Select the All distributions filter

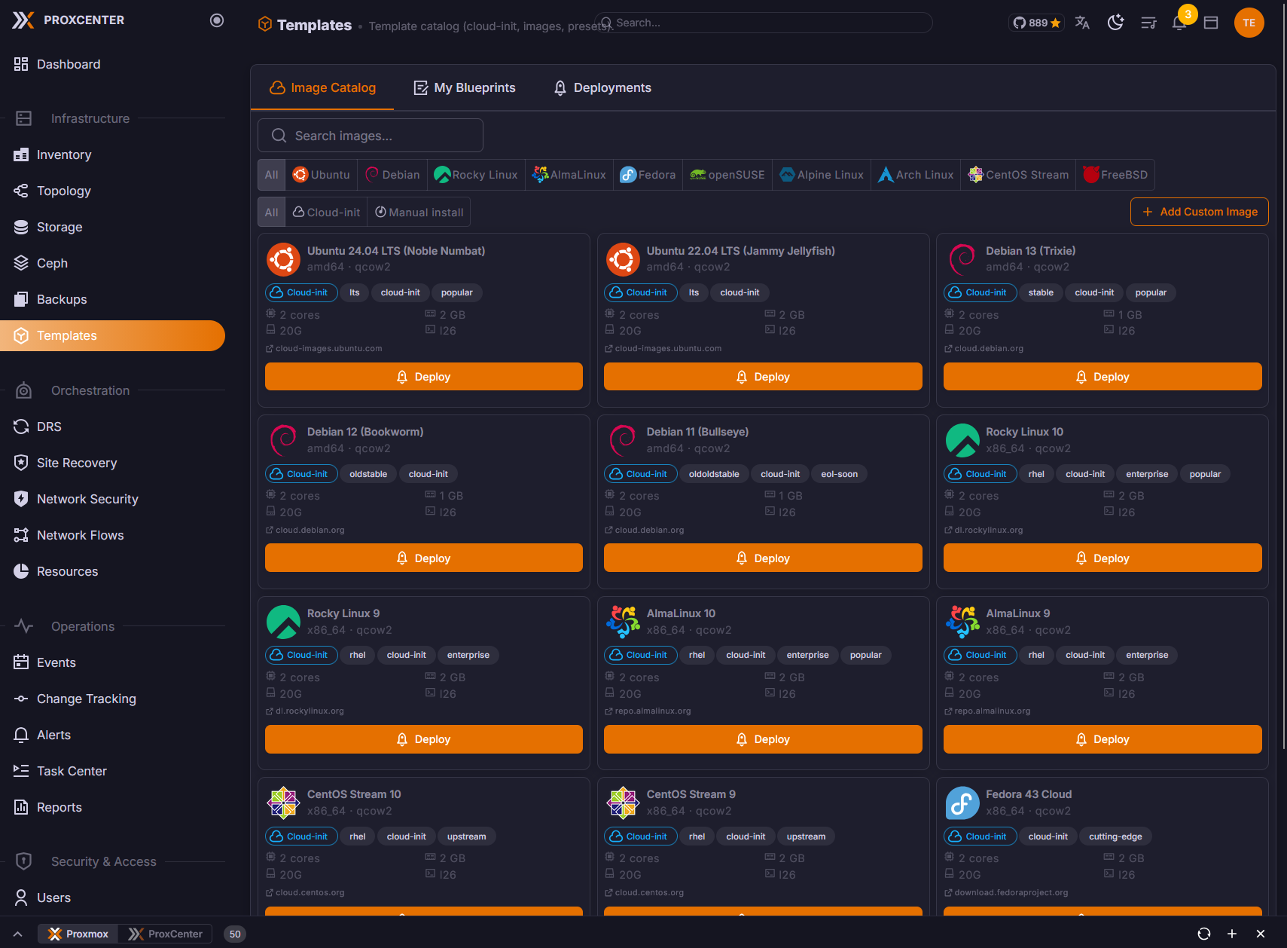pos(272,175)
